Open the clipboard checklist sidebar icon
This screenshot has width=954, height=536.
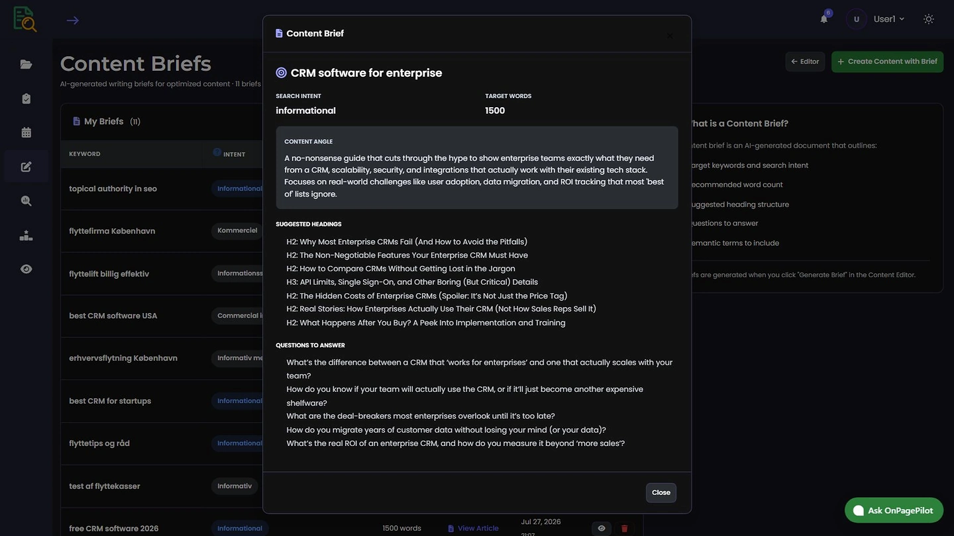(x=26, y=99)
